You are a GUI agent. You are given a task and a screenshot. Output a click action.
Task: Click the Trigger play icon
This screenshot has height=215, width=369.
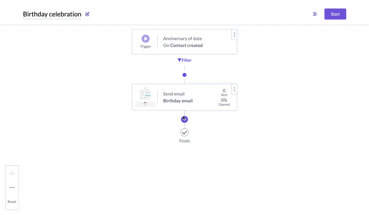[x=145, y=39]
